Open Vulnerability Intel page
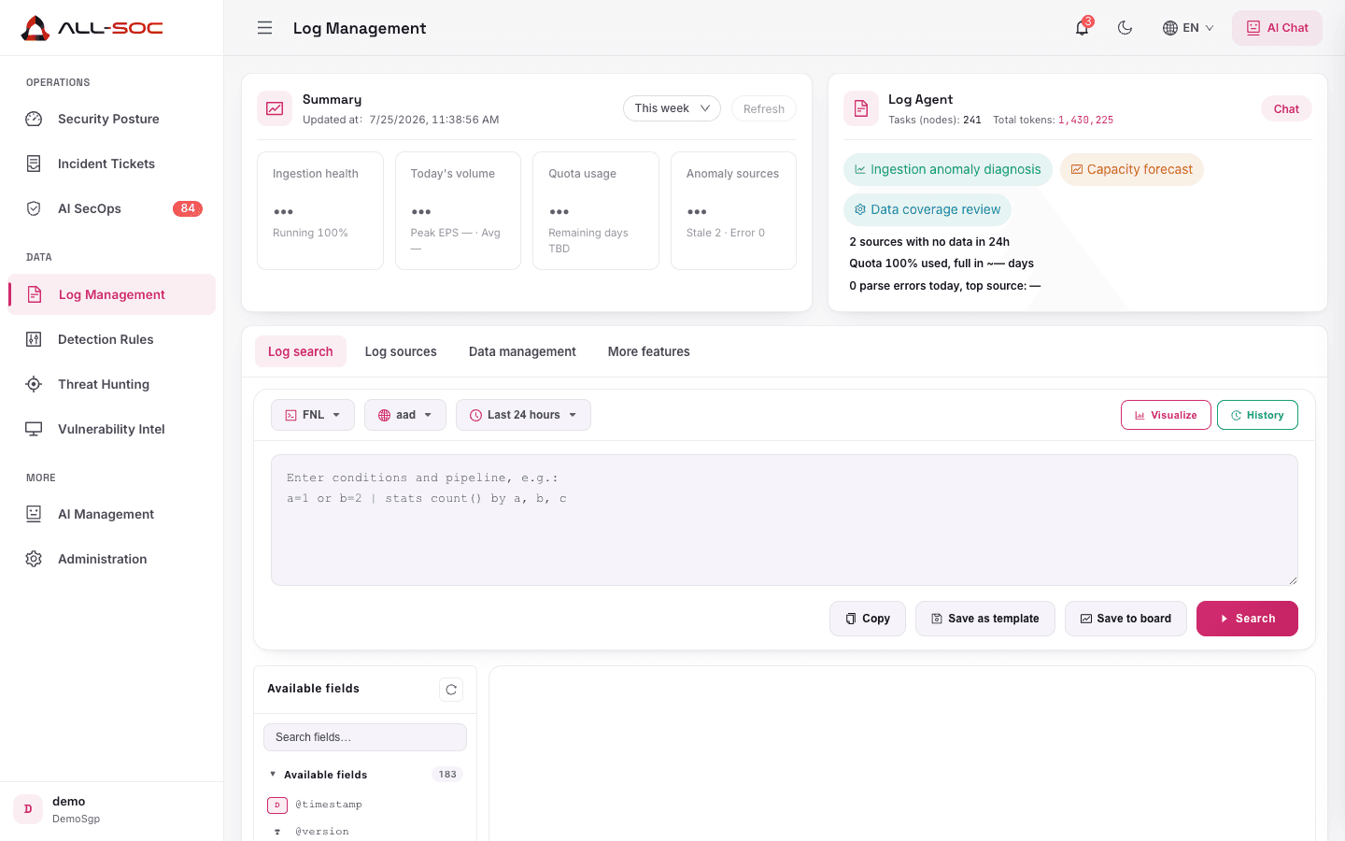The height and width of the screenshot is (841, 1345). coord(112,429)
